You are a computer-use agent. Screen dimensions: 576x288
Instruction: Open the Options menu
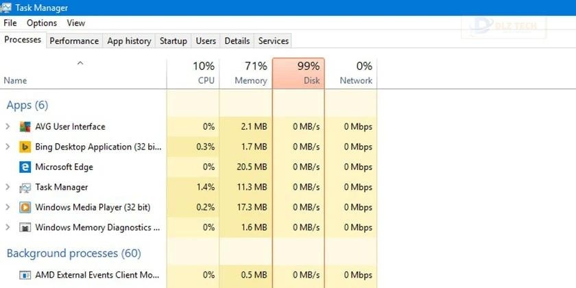(x=42, y=23)
